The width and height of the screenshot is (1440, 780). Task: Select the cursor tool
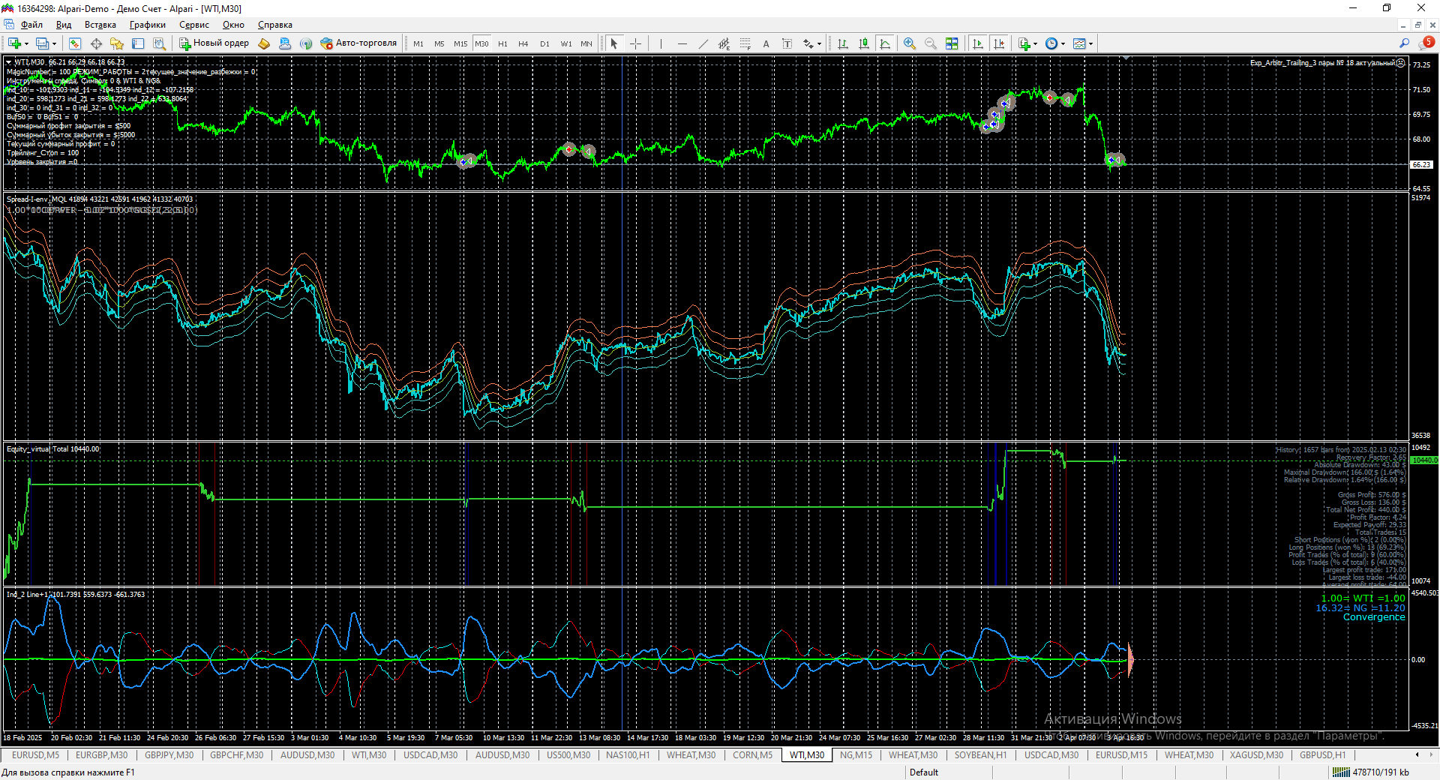(614, 43)
